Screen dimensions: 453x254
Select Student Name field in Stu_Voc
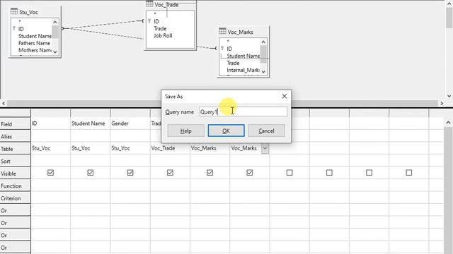[35, 36]
